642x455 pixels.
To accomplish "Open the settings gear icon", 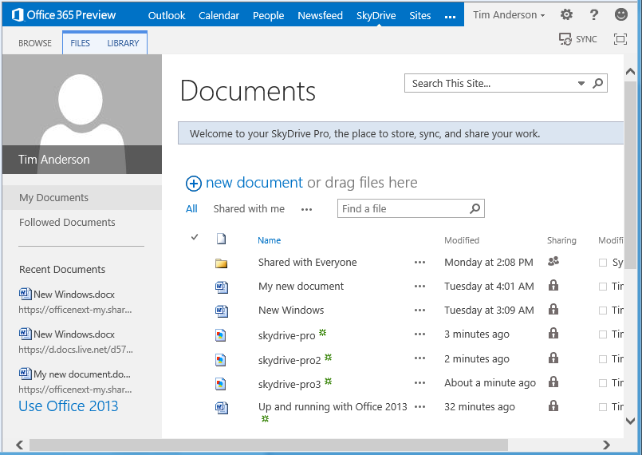I will coord(566,14).
